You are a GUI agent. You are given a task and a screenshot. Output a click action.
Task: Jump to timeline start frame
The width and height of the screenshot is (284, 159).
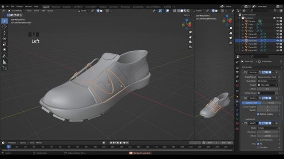click(x=111, y=143)
